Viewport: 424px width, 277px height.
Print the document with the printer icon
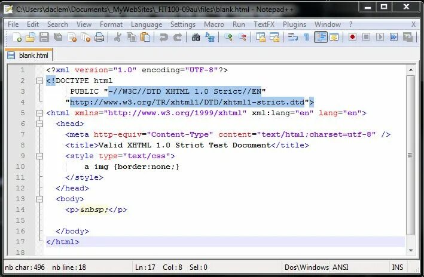coord(99,37)
